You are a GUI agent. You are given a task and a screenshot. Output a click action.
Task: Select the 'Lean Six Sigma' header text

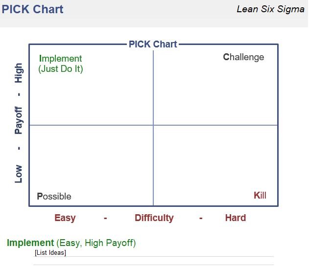271,9
